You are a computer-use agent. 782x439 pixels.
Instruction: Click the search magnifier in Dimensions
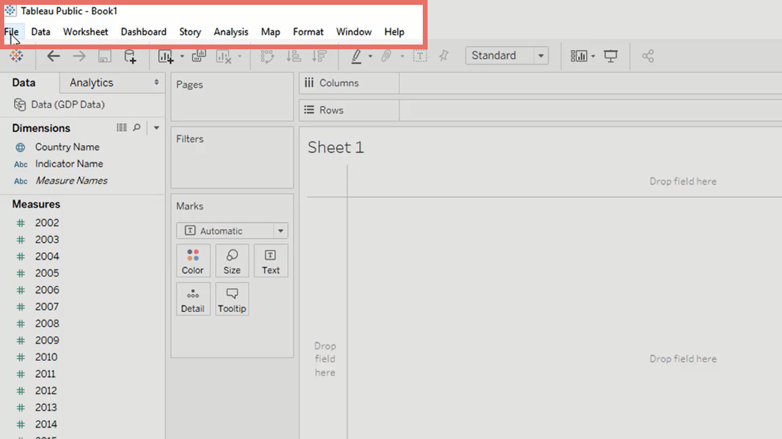(137, 127)
